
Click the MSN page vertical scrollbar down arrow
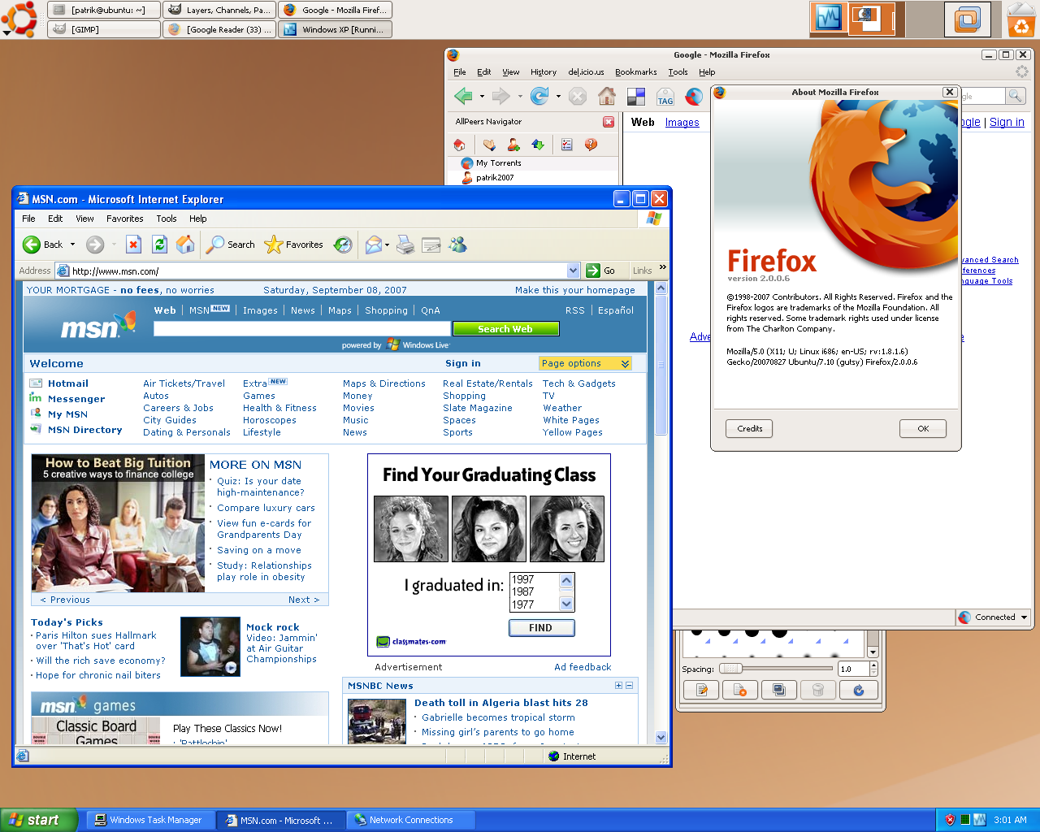(x=661, y=738)
